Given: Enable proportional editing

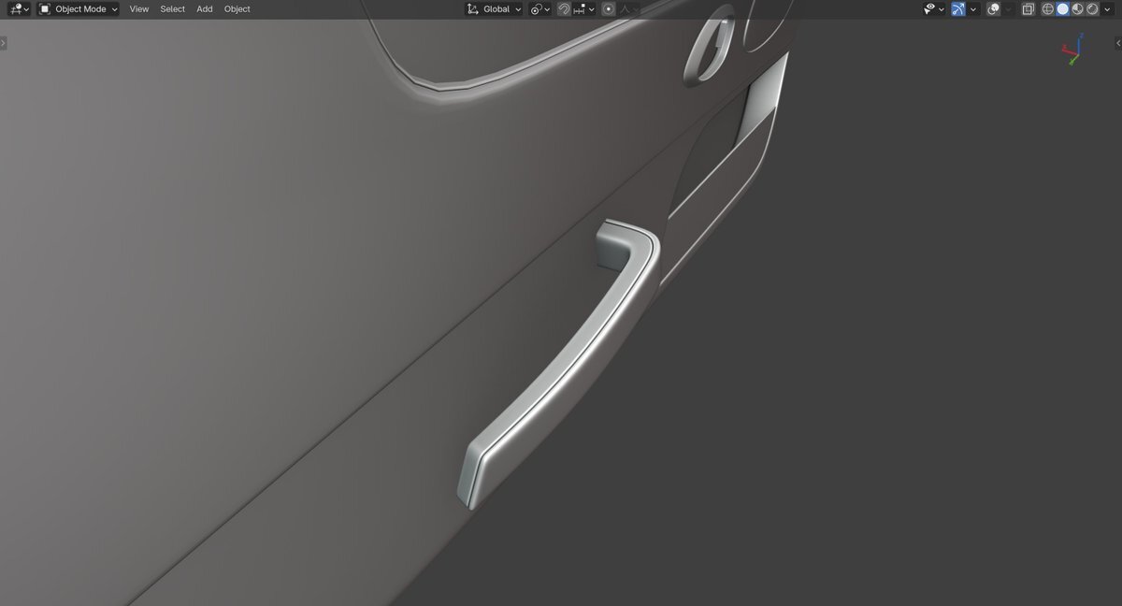Looking at the screenshot, I should coord(609,9).
